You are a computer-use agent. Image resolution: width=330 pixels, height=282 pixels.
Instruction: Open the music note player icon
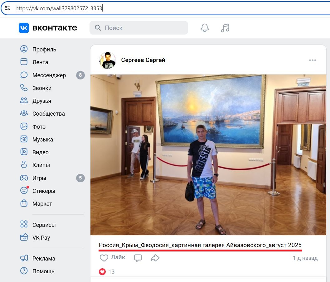pyautogui.click(x=225, y=28)
